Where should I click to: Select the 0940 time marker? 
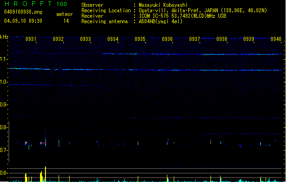tap(276, 39)
